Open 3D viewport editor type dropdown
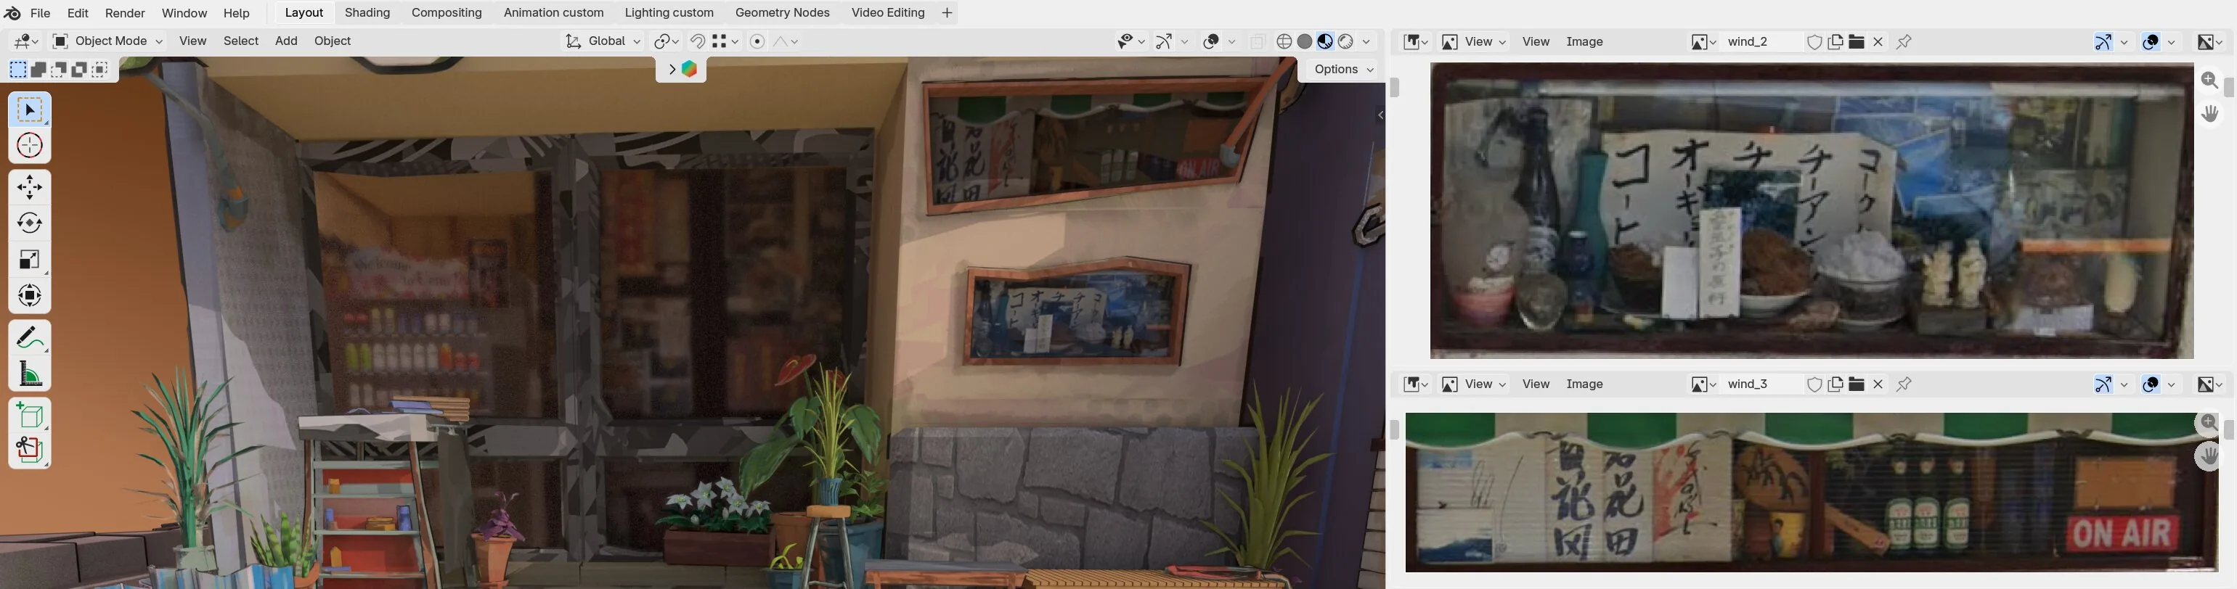The height and width of the screenshot is (589, 2237). tap(26, 41)
